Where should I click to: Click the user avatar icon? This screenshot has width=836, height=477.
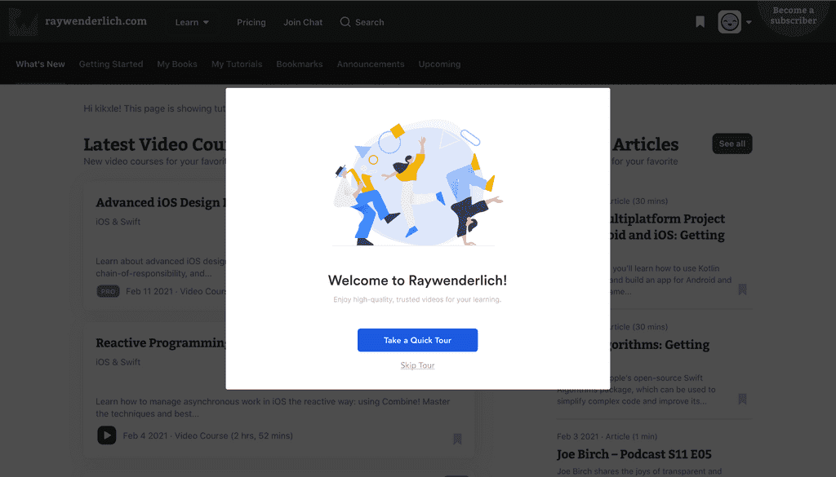[x=729, y=22]
